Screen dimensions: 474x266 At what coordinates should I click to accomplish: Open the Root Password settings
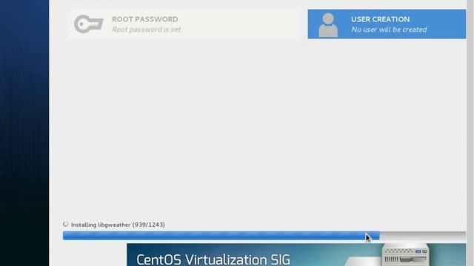184,24
